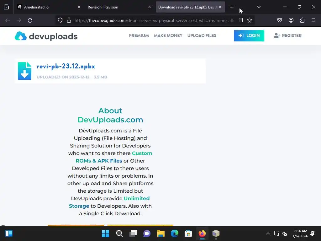Screen dimensions: 321x241
Task: Open File Explorer from taskbar
Action: click(161, 233)
